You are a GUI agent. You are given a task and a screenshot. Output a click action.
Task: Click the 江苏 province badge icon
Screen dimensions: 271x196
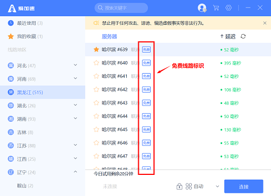click(x=11, y=146)
